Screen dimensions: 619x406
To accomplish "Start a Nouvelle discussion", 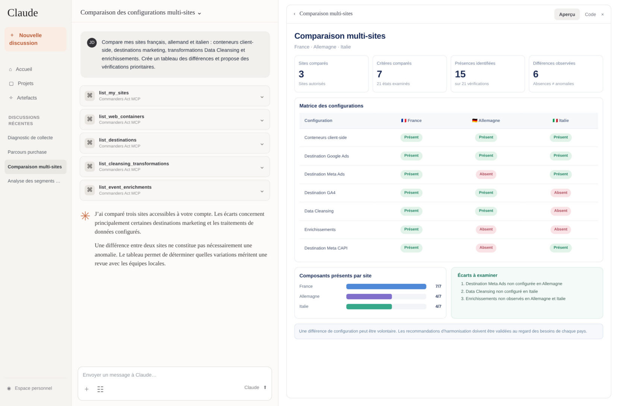I will (35, 39).
